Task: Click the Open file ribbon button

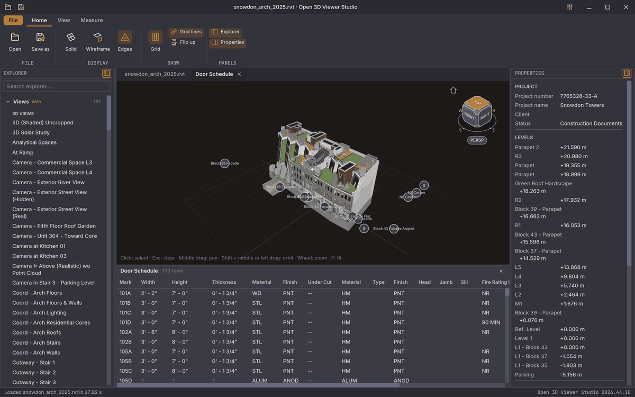Action: [x=15, y=42]
